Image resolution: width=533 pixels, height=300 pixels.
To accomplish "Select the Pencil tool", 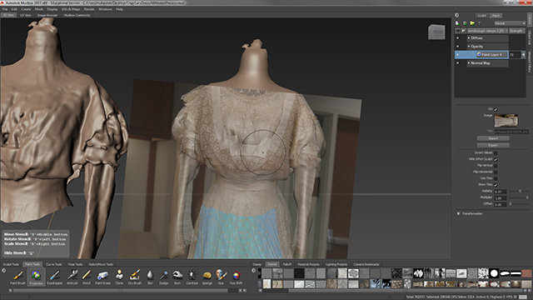I will (87, 277).
